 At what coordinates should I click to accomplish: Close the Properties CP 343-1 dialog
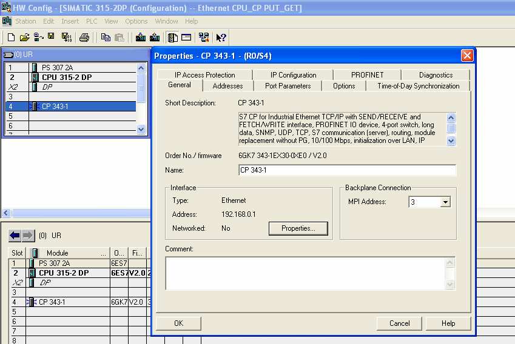(x=467, y=56)
